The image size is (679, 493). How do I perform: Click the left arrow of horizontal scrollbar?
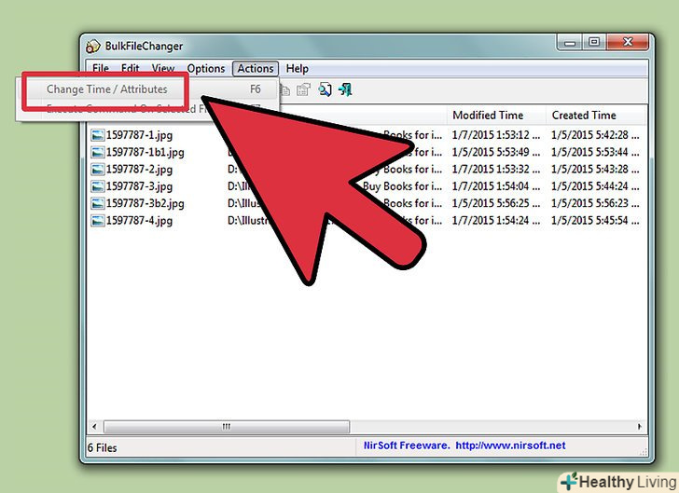click(94, 426)
